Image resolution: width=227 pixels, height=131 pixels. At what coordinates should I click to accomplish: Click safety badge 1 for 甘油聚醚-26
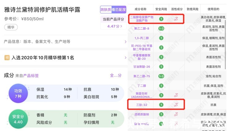tap(161, 67)
